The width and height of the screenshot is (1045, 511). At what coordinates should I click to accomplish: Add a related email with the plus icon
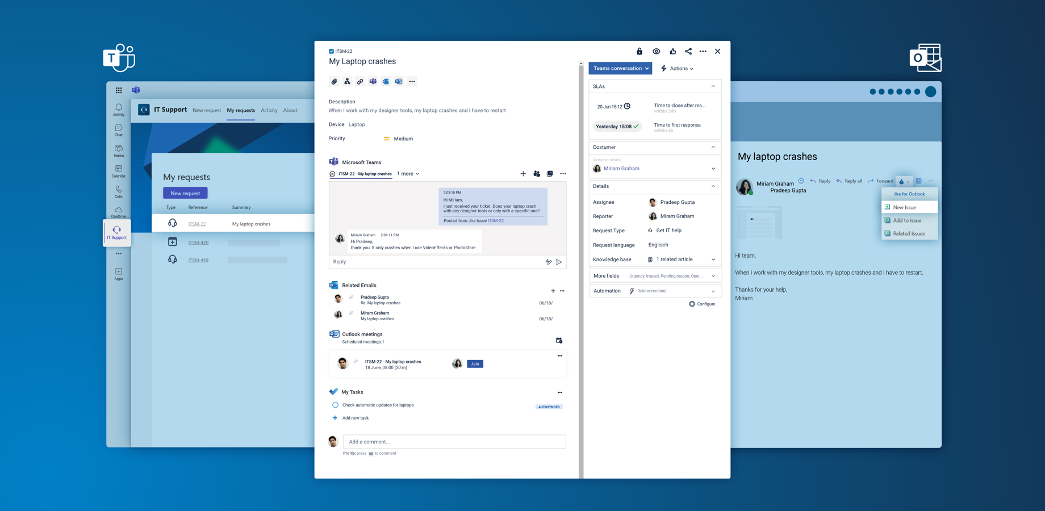click(x=553, y=291)
